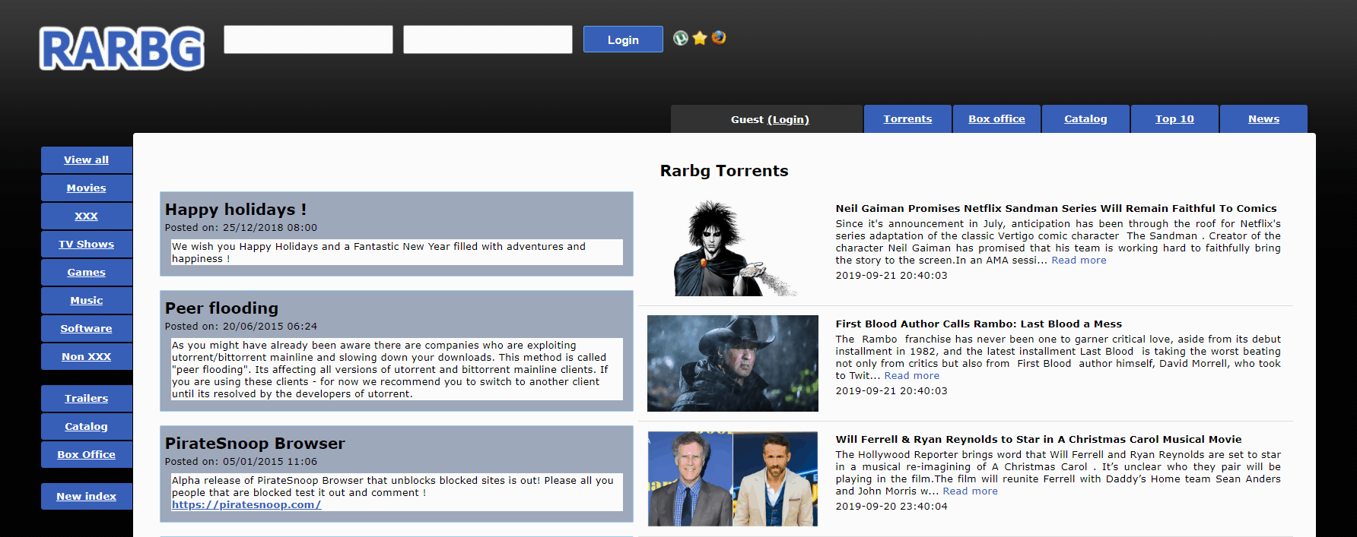Browse TV Shows in the sidebar
1357x537 pixels.
[87, 244]
